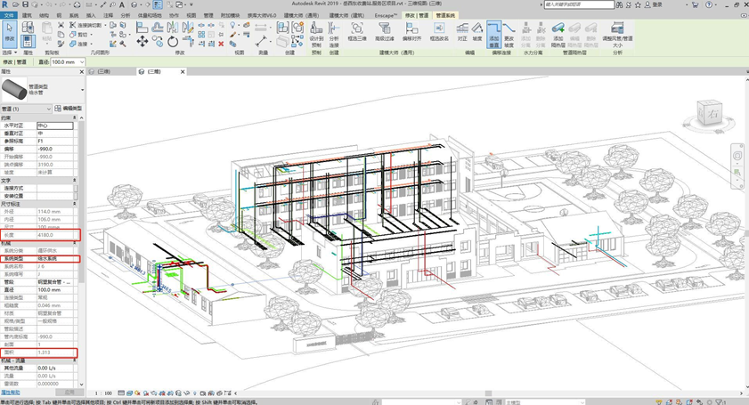Screen dimensions: 749x405
Task: Click the ViewCube in the 3D view
Action: [x=712, y=114]
